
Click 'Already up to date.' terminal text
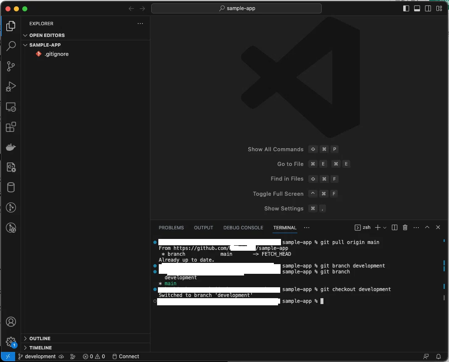point(186,260)
